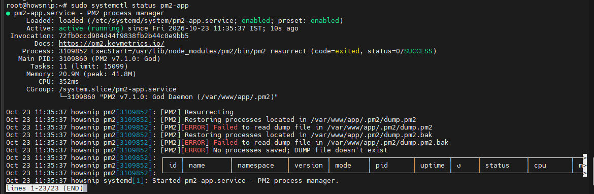Click the 'pid' column header

tap(382, 166)
